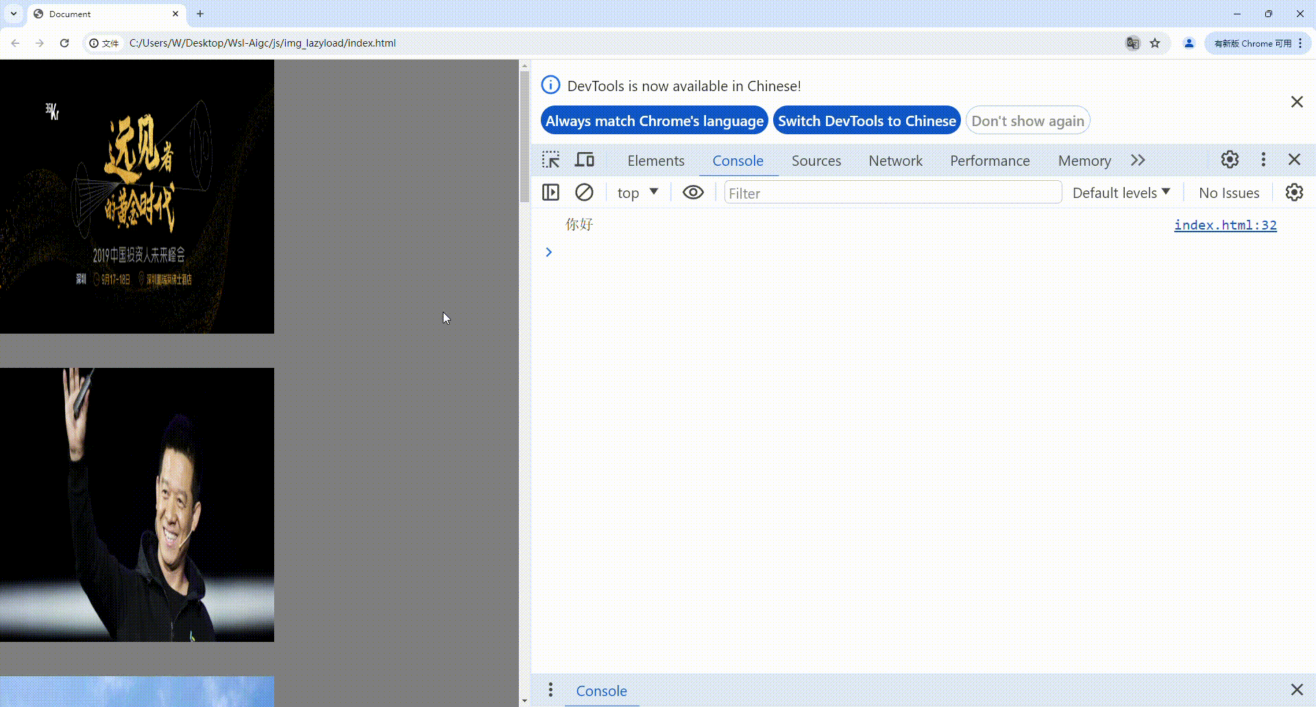Click the No Issues indicator
1316x707 pixels.
point(1229,193)
